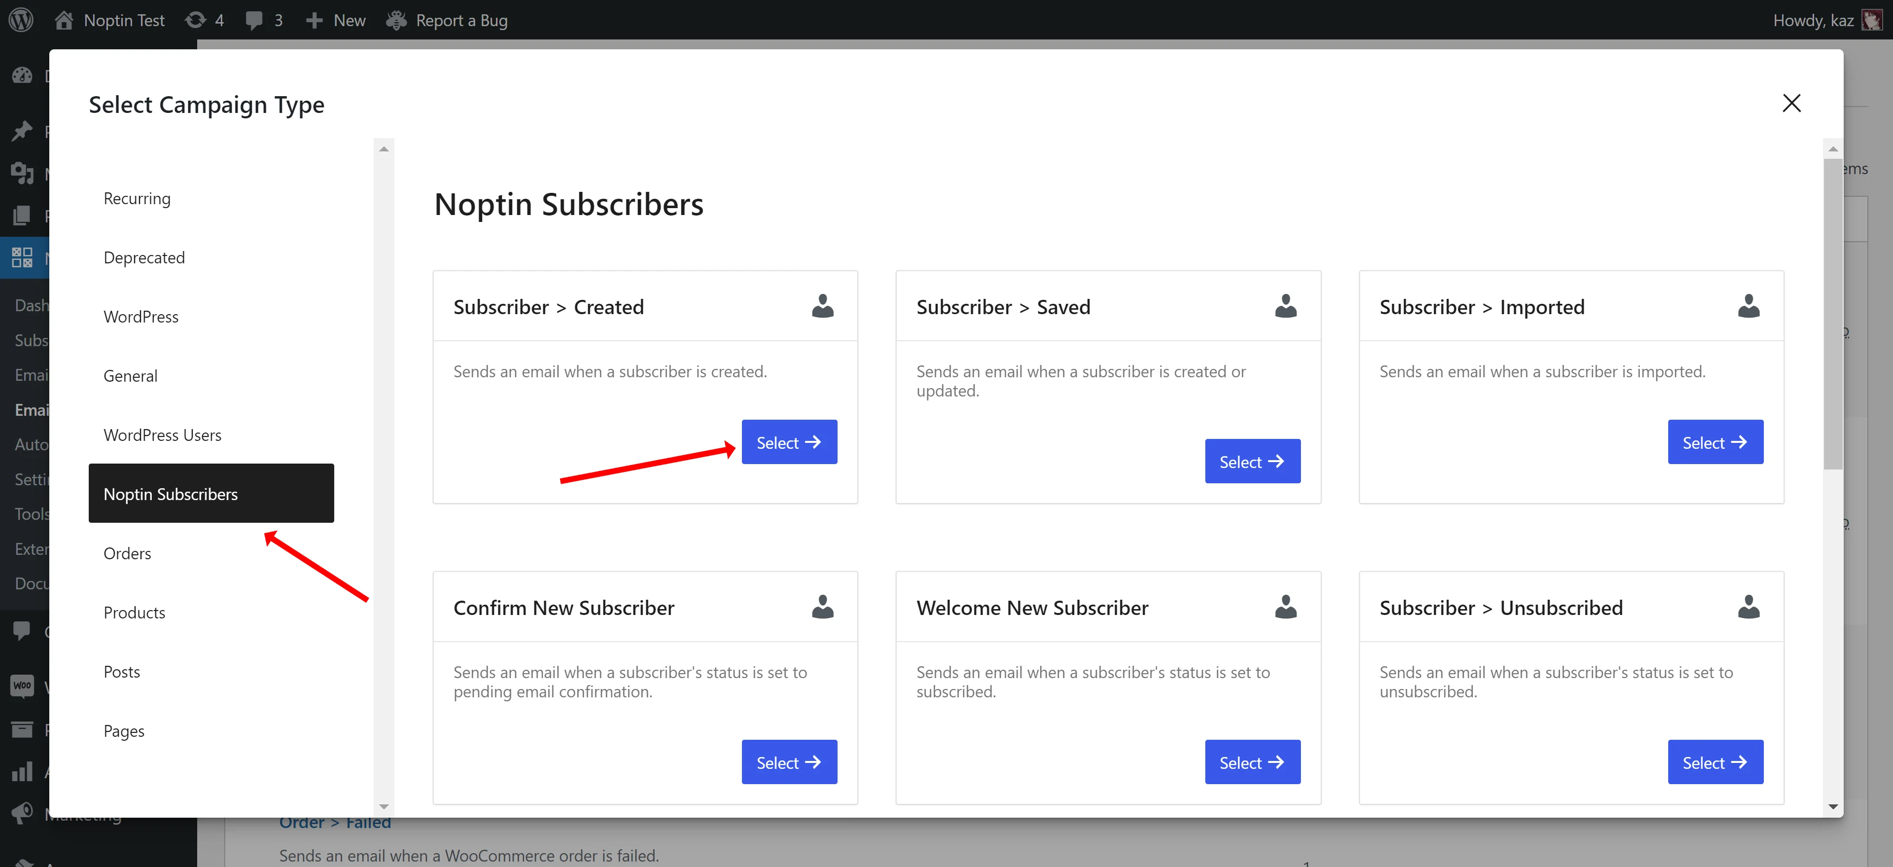Open the updates icon showing 4
The image size is (1893, 867).
coord(196,20)
